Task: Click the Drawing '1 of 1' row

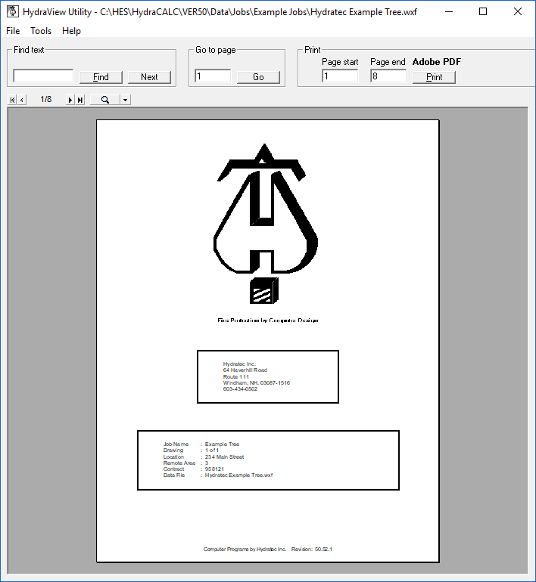Action: point(191,450)
